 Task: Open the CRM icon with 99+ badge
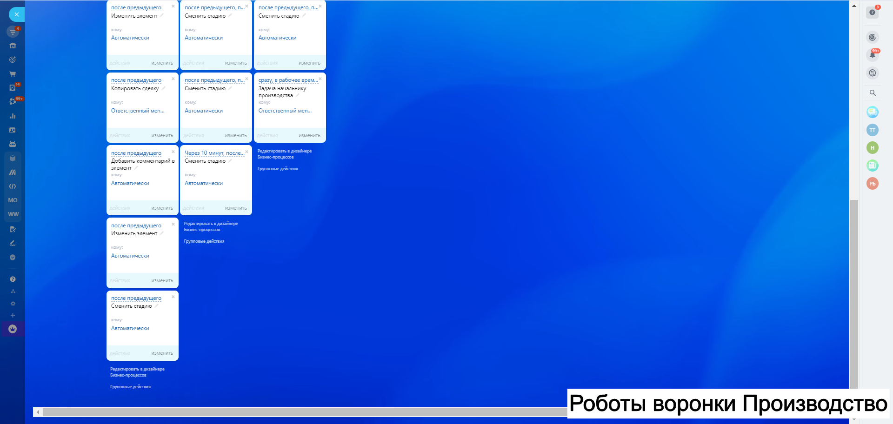(13, 101)
